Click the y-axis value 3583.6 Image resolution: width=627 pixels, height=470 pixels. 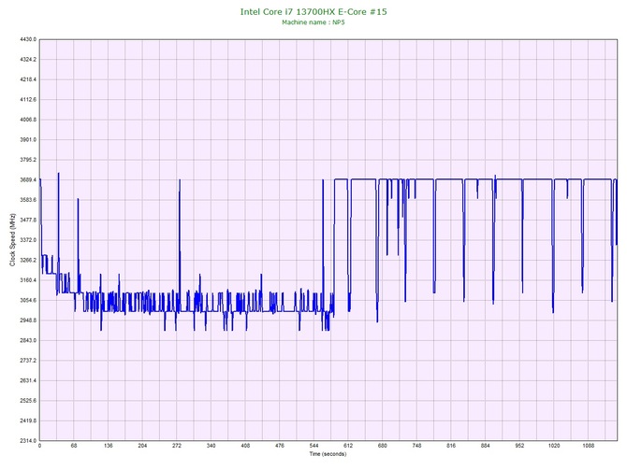(28, 200)
